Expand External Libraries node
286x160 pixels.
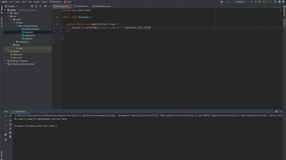[x=5, y=61]
